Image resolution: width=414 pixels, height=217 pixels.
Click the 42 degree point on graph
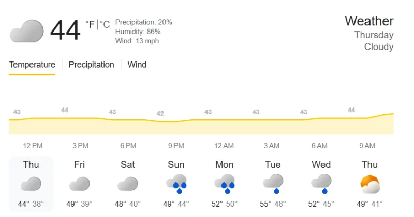(x=160, y=113)
